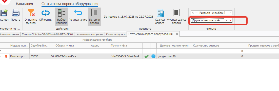Click filter row cell under Адрес
This screenshot has width=279, height=91.
[95, 51]
